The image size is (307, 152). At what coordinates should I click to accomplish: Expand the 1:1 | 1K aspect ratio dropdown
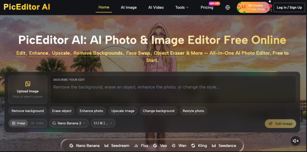(x=103, y=123)
